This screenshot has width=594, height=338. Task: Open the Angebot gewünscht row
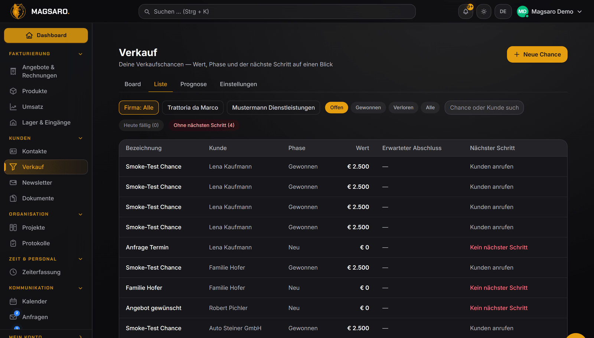point(343,308)
